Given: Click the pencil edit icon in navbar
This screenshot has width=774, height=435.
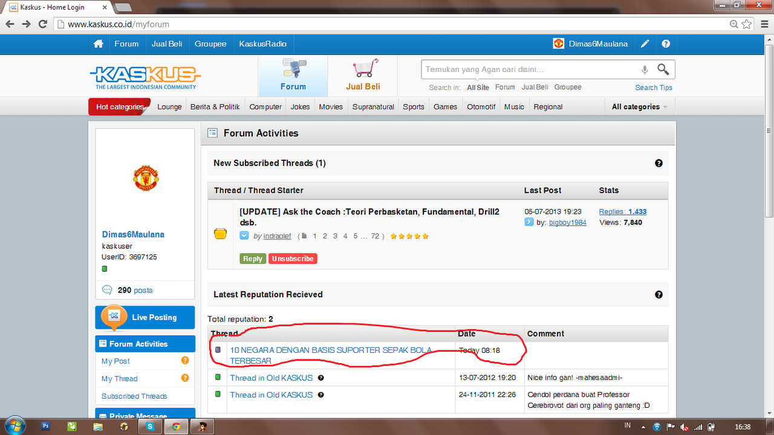Looking at the screenshot, I should pos(645,44).
